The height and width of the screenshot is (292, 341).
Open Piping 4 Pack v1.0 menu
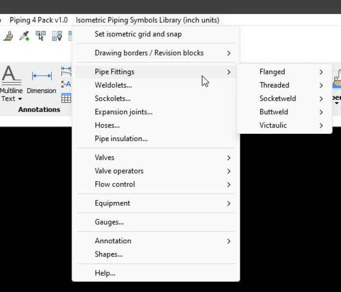(x=39, y=20)
